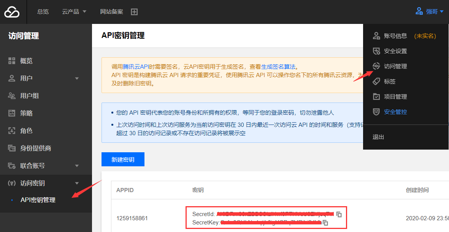Screen dimensions: 449x232
Task: Select 访问管理 from the account menu
Action: pos(395,66)
